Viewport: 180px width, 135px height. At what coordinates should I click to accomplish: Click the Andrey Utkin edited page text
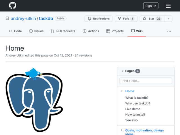click(39, 55)
